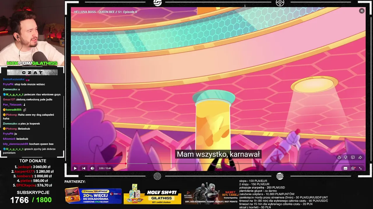This screenshot has height=209, width=373.
Task: Click the CZAT chat header
Action: pyautogui.click(x=32, y=73)
